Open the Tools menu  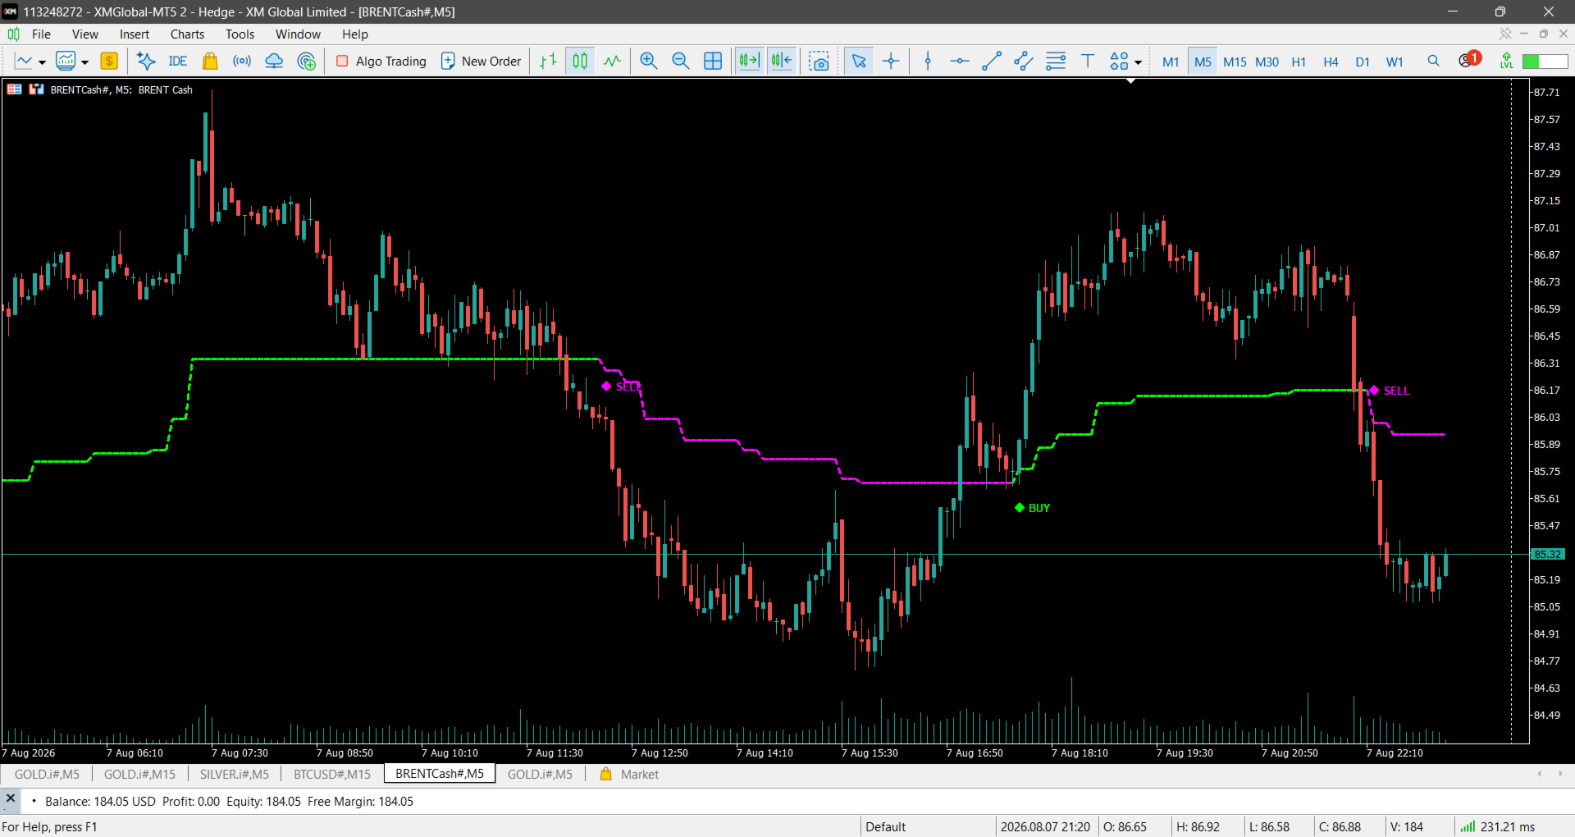coord(240,34)
